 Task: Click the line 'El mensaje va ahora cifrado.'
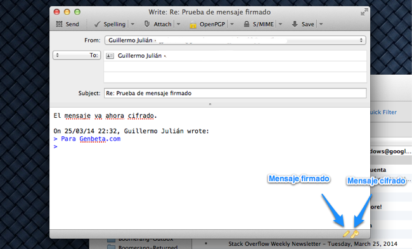[x=105, y=115]
